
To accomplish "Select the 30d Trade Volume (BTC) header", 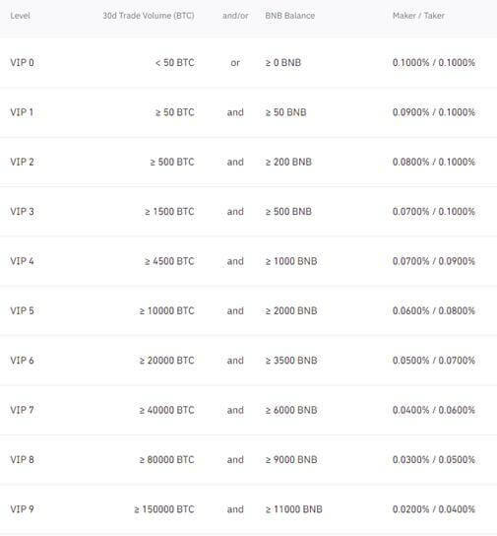I will coord(149,16).
